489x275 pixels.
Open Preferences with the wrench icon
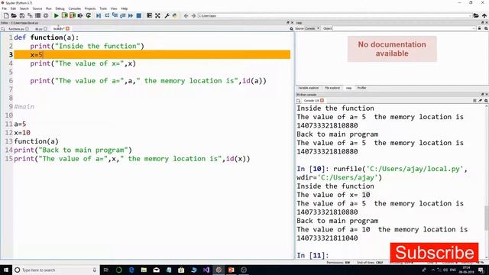(167, 15)
